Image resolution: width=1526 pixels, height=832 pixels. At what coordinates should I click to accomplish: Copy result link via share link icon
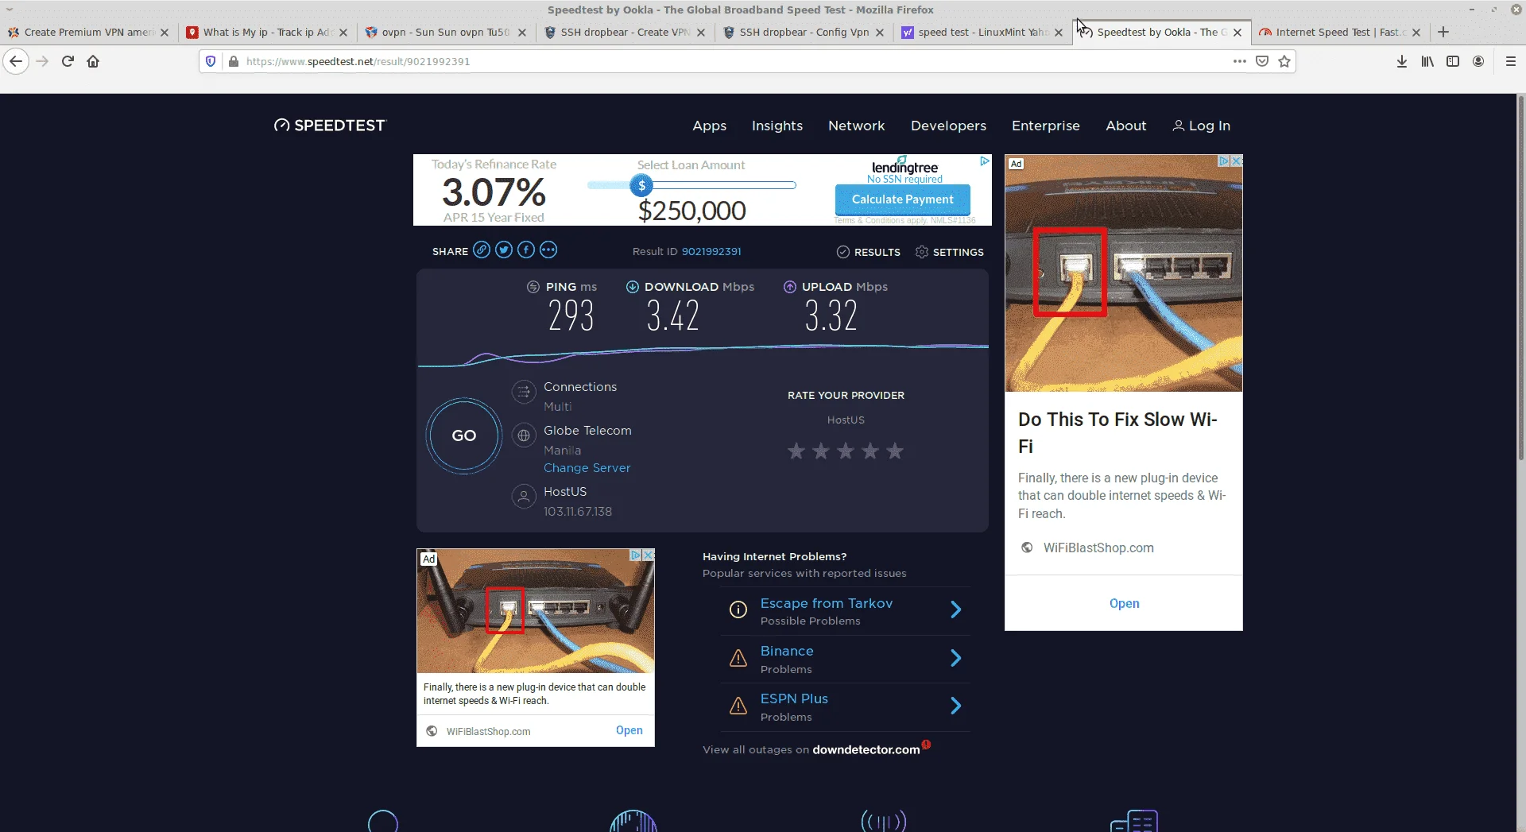(482, 250)
